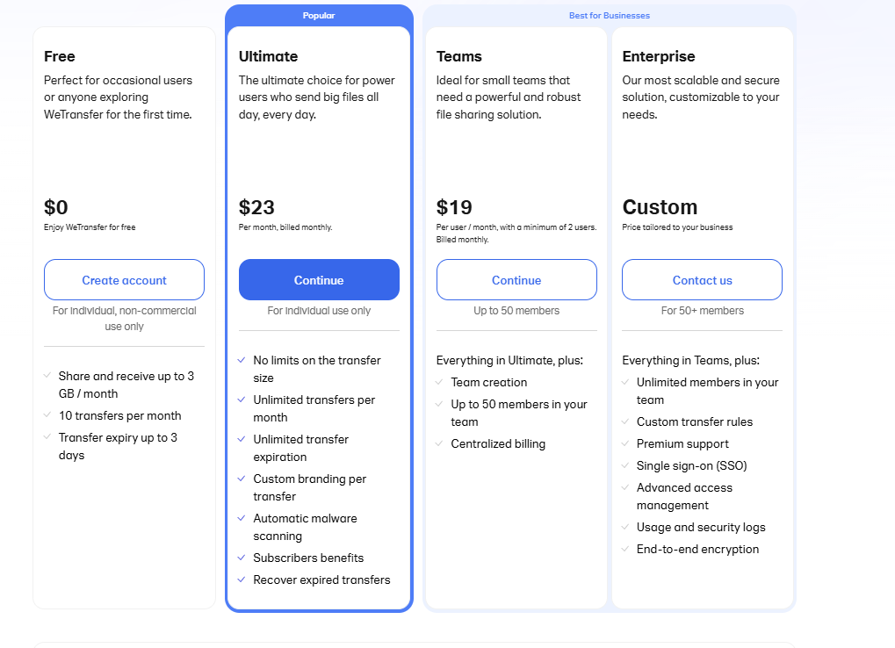The image size is (895, 648).
Task: Select Continue under the Ultimate plan
Action: tap(319, 279)
